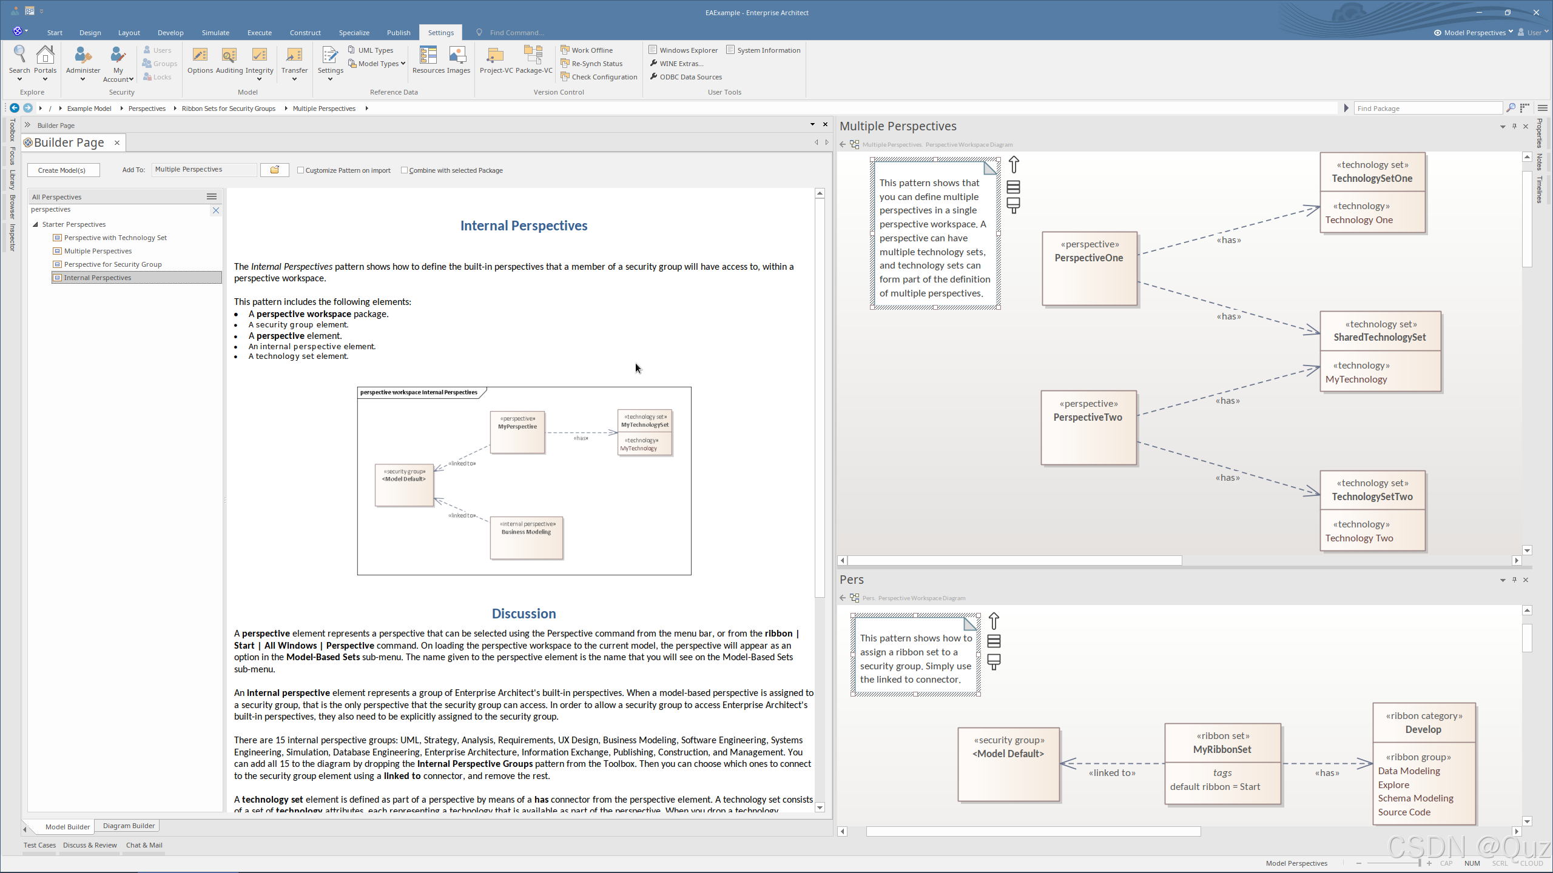The width and height of the screenshot is (1553, 873).
Task: Check Combine with selected Package
Action: pos(405,170)
